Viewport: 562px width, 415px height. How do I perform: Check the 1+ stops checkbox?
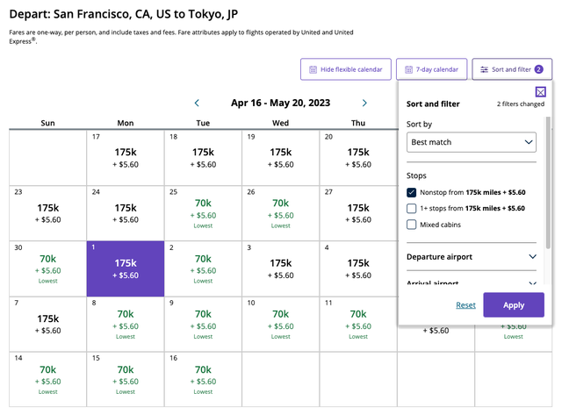pyautogui.click(x=412, y=208)
